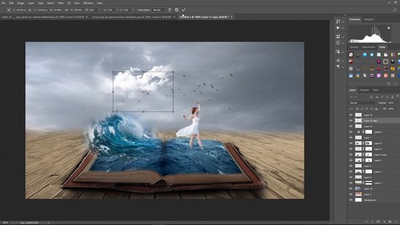Click lock image pixels brush icon

pyautogui.click(x=362, y=109)
